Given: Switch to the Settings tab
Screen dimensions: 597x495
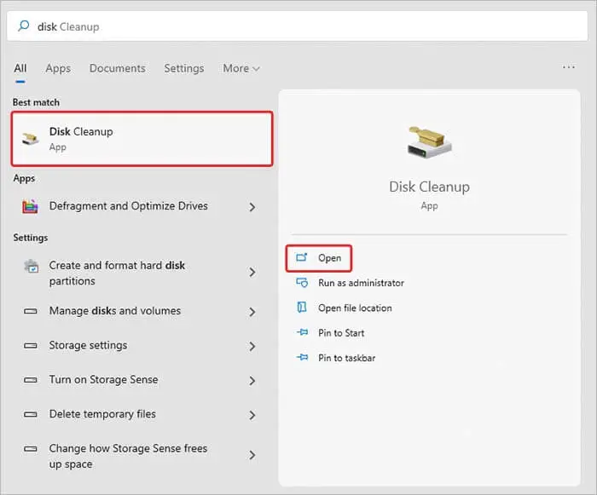Looking at the screenshot, I should [x=184, y=68].
